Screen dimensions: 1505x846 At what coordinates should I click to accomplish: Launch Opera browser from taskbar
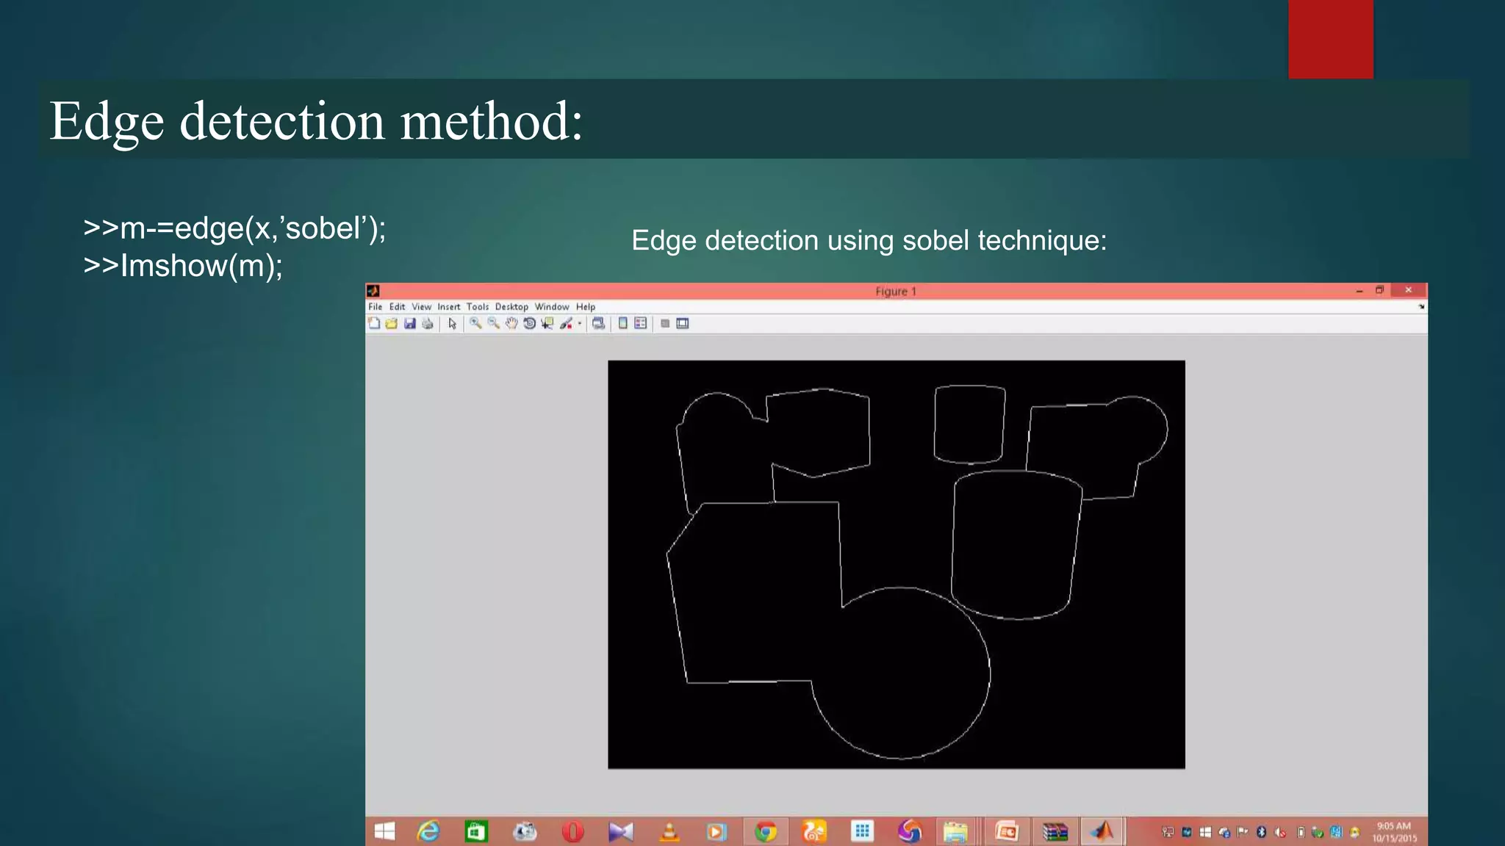572,831
